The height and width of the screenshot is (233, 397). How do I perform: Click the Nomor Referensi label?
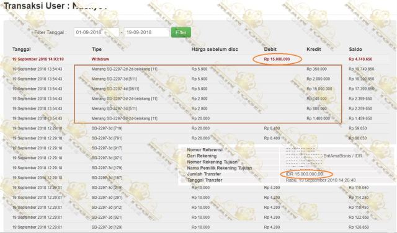(x=205, y=150)
